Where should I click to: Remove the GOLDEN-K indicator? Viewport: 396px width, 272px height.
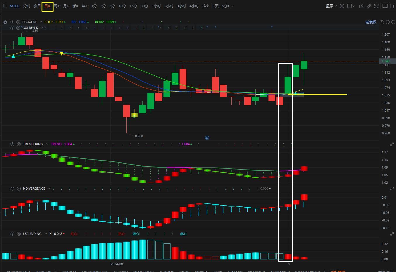(x=18, y=28)
